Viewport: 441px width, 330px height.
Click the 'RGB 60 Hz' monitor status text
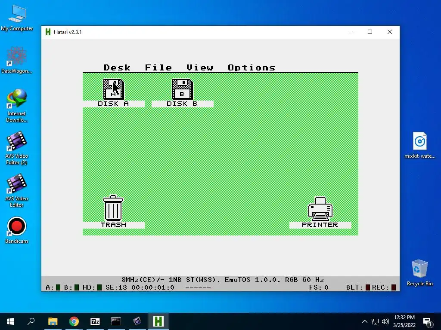click(304, 280)
